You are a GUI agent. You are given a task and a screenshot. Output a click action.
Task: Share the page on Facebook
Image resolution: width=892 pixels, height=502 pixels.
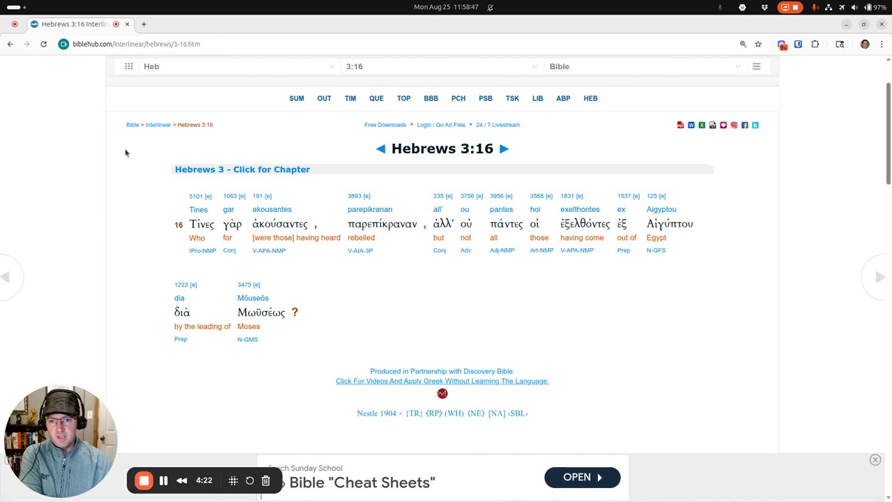tap(744, 125)
